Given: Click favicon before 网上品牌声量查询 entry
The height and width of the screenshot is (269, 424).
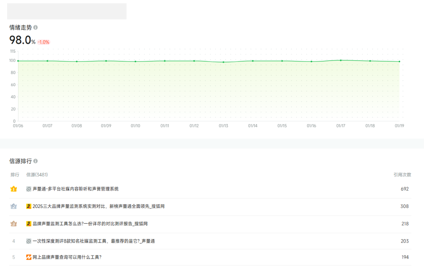Looking at the screenshot, I should [x=29, y=257].
